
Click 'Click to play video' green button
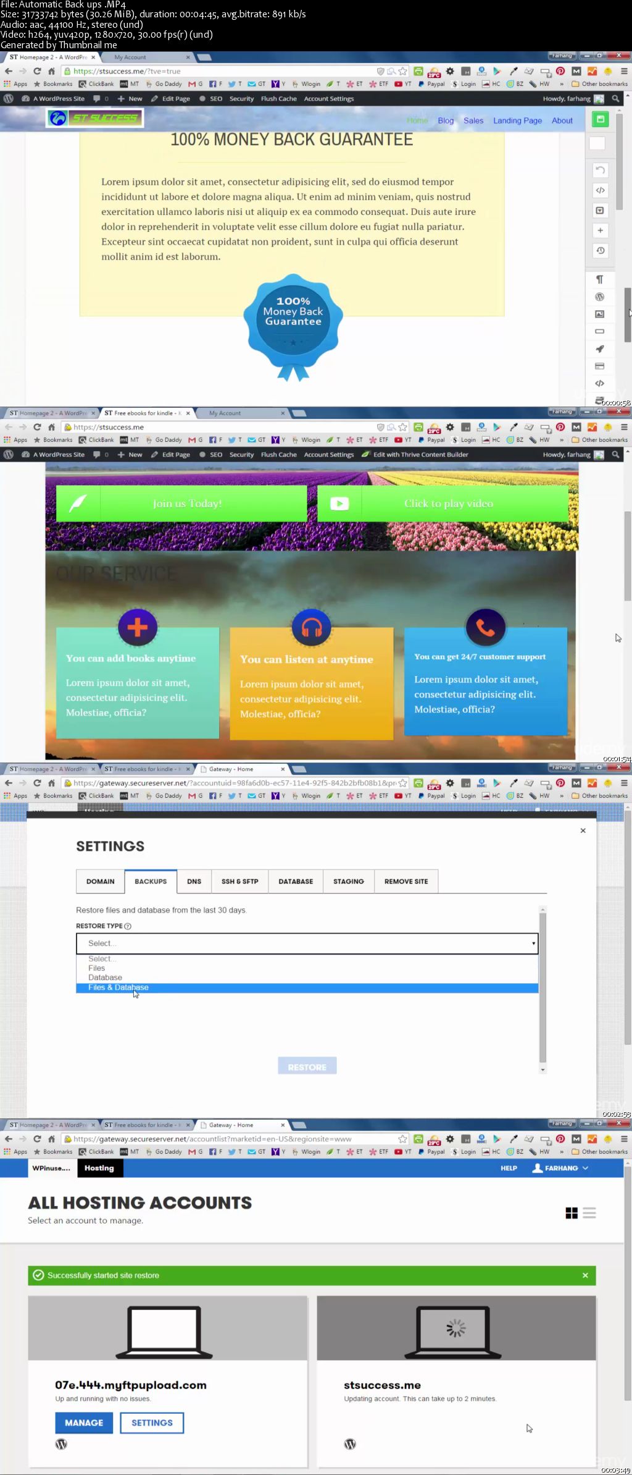click(443, 504)
